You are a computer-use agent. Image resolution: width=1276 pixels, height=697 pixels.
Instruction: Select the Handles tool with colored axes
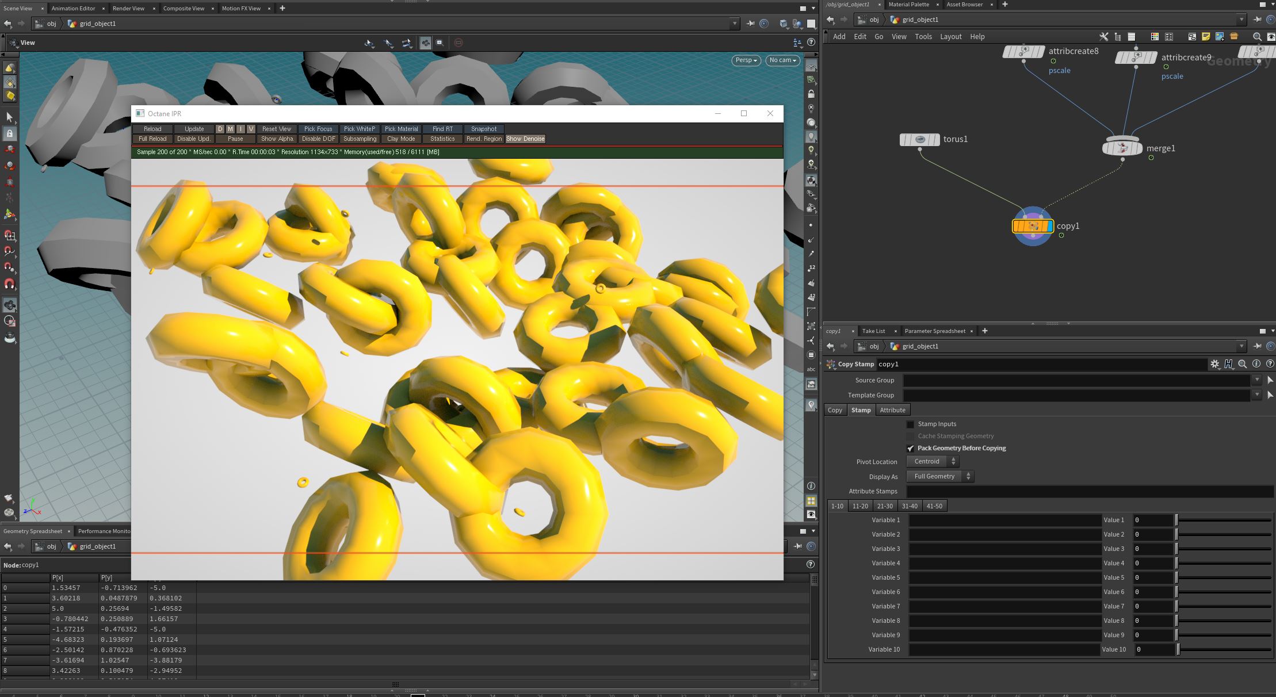click(10, 215)
